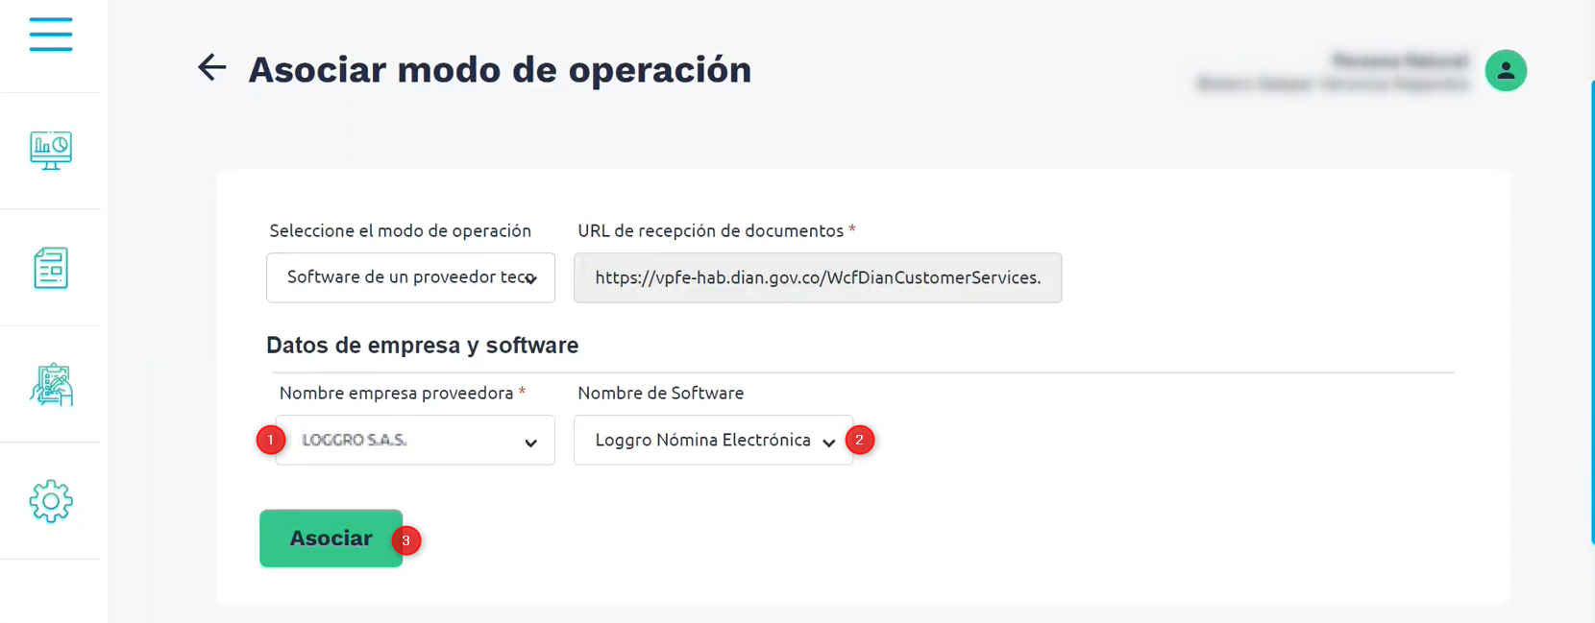1595x623 pixels.
Task: Go back using the left arrow
Action: [211, 67]
